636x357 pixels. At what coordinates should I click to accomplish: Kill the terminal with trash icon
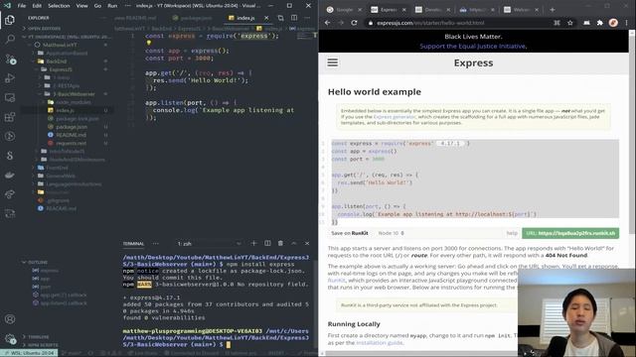click(280, 243)
